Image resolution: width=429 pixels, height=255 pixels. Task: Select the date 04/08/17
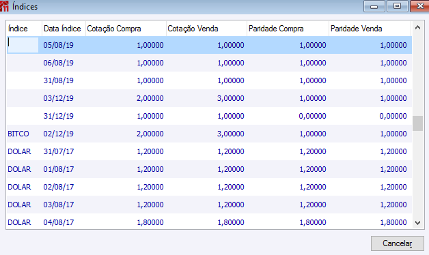tap(59, 222)
